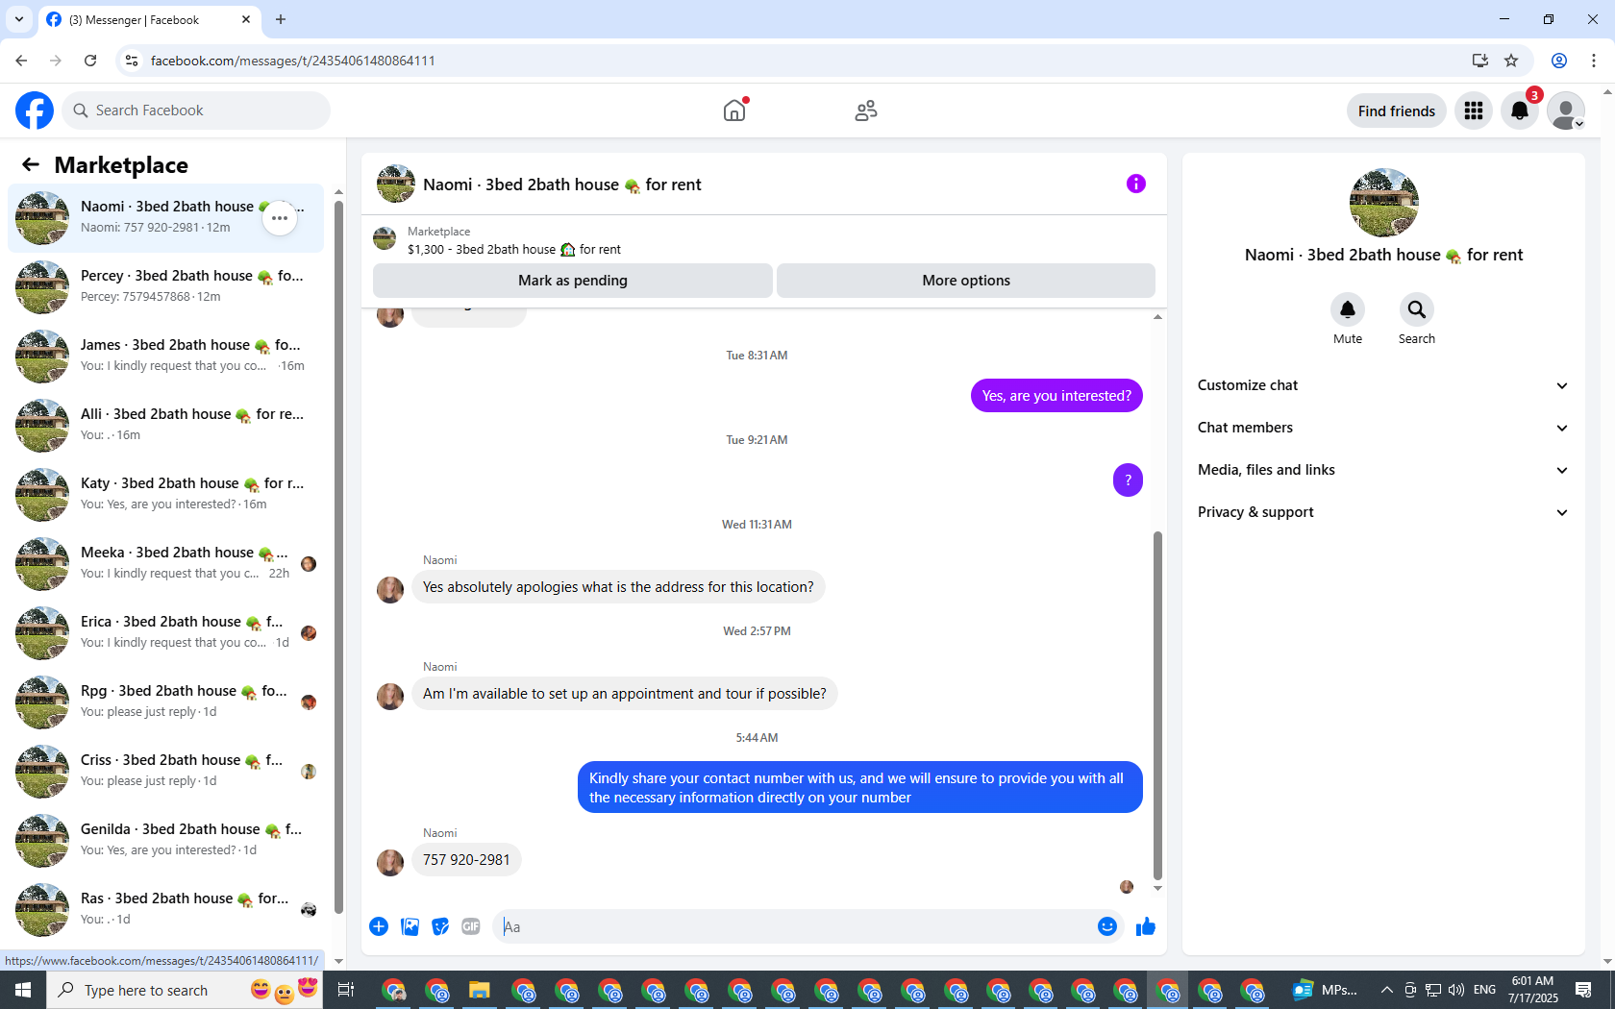Viewport: 1615px width, 1009px height.
Task: Go back from Marketplace chats list
Action: 31,164
